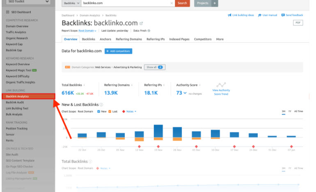Clear the search field with the X
316x192 pixels.
coord(172,3)
